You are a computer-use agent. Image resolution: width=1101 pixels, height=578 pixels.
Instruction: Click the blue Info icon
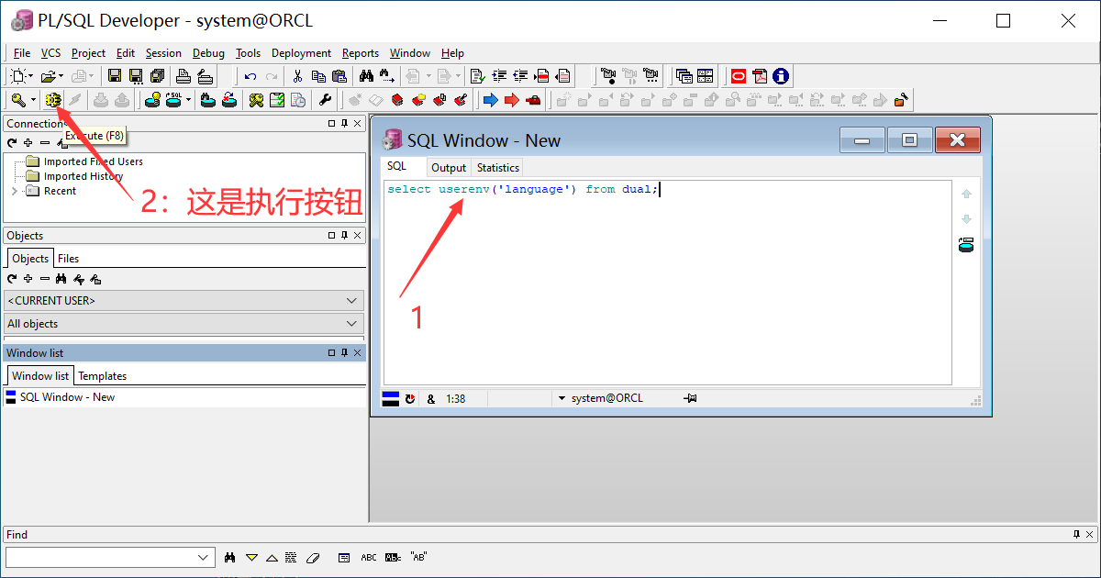click(781, 76)
